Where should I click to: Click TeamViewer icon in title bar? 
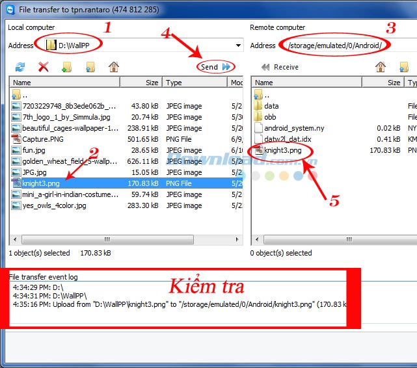pos(10,10)
